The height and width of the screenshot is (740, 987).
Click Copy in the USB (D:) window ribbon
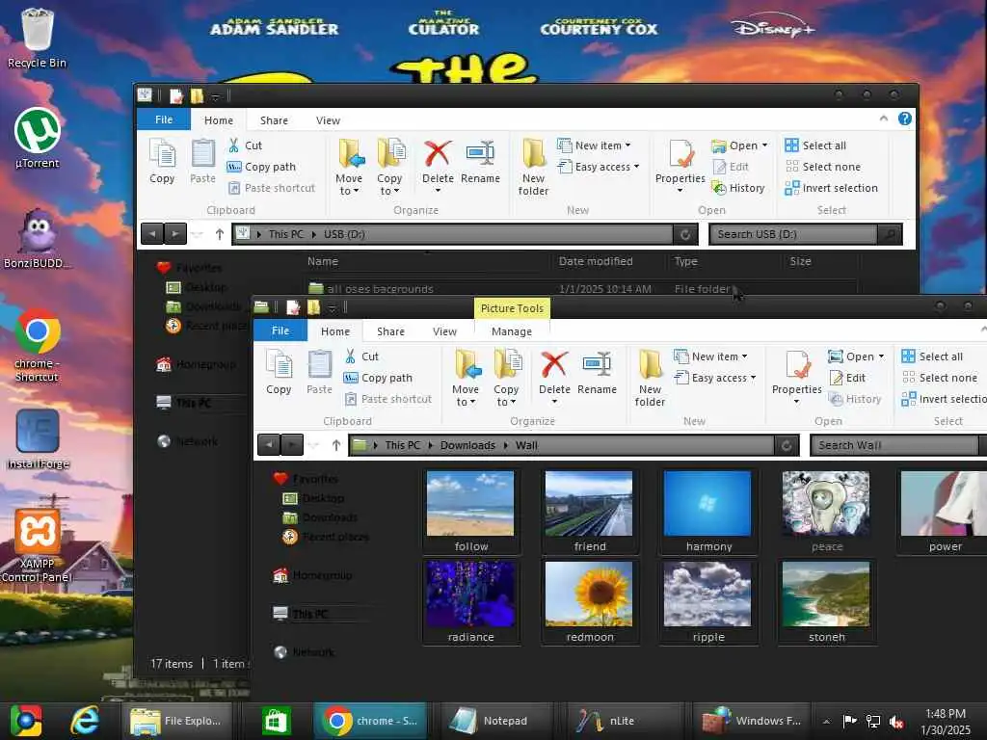click(x=162, y=162)
